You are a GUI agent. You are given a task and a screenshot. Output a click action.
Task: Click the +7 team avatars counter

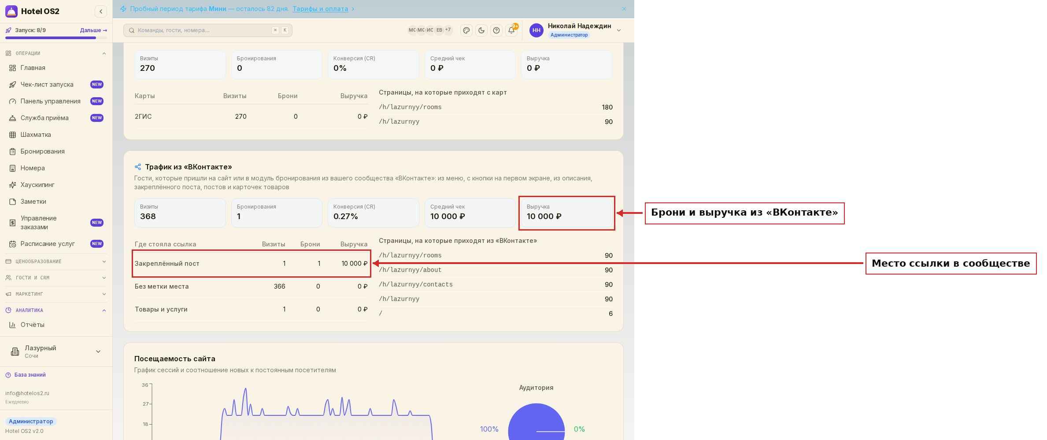(448, 30)
